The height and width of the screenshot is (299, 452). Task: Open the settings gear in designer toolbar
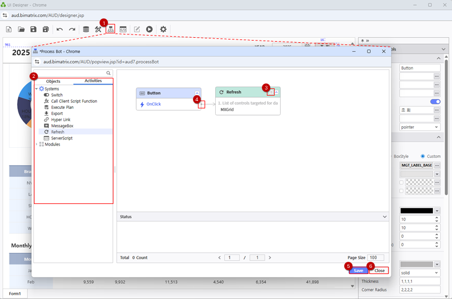coord(163,29)
